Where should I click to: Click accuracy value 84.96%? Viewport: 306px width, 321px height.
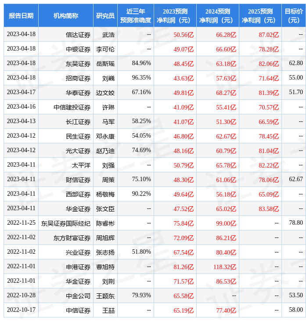tap(141, 63)
